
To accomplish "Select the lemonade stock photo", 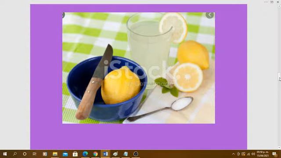I will pos(139,68).
